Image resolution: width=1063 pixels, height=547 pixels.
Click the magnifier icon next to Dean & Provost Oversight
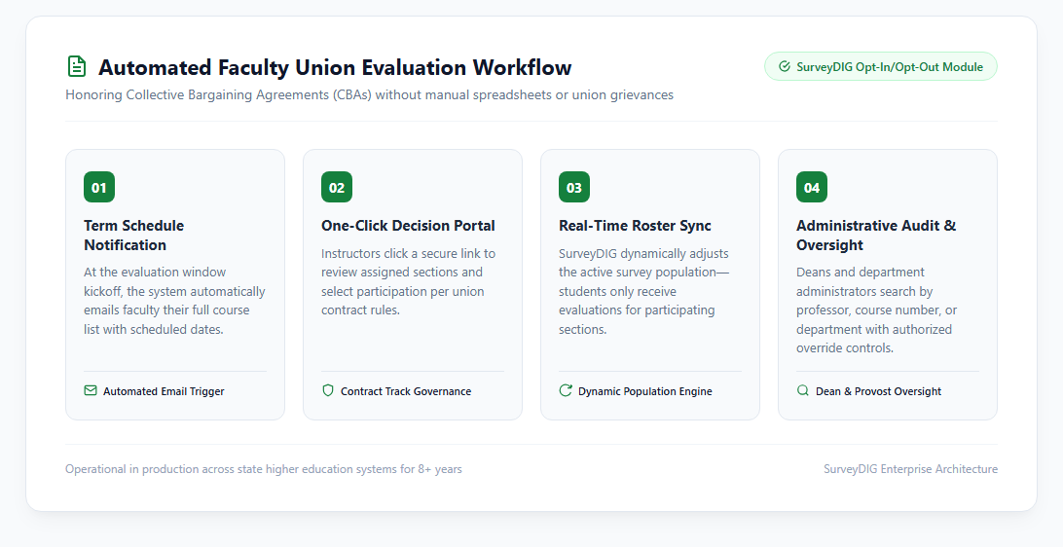click(x=803, y=390)
